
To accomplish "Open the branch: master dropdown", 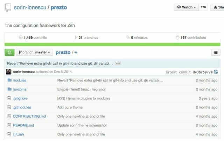I will [x=34, y=52].
